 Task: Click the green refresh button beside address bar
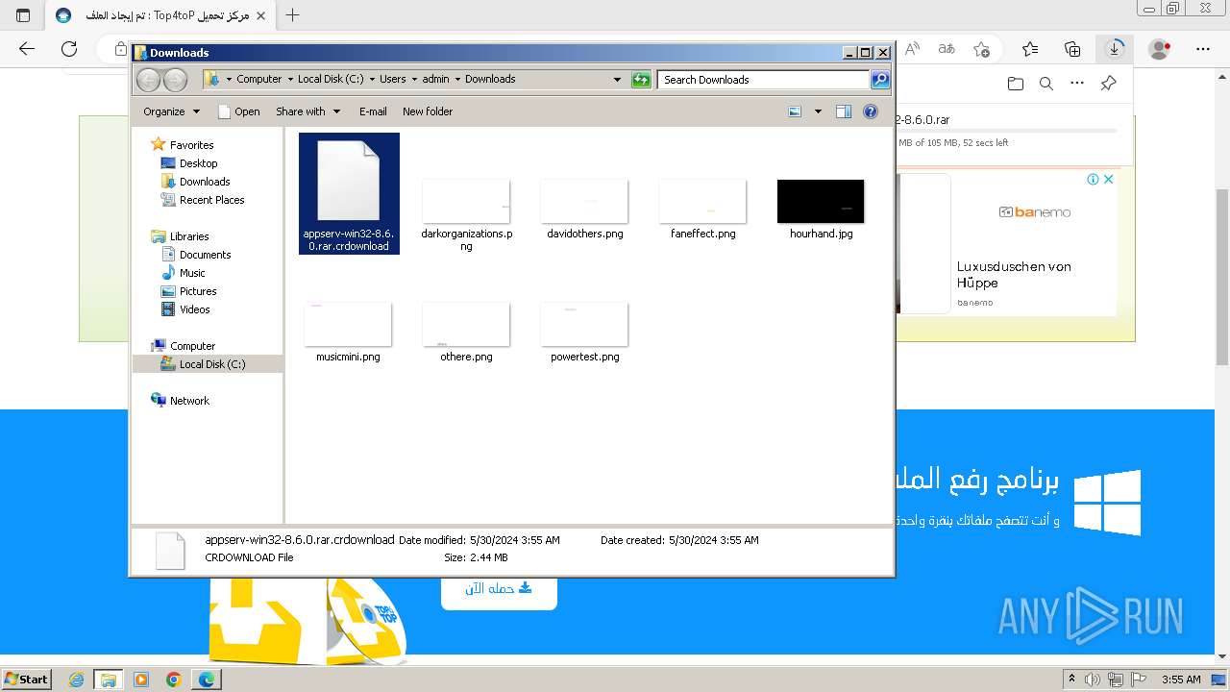[x=641, y=80]
